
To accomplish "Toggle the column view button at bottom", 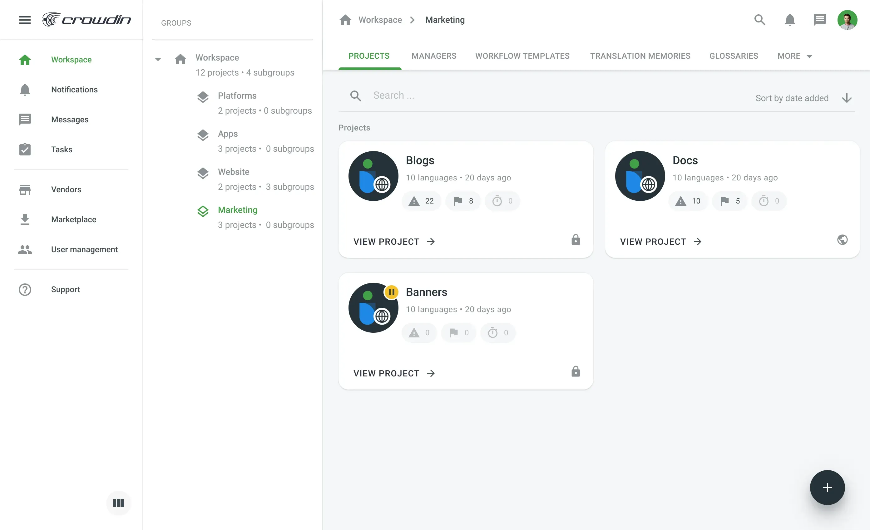I will point(118,503).
